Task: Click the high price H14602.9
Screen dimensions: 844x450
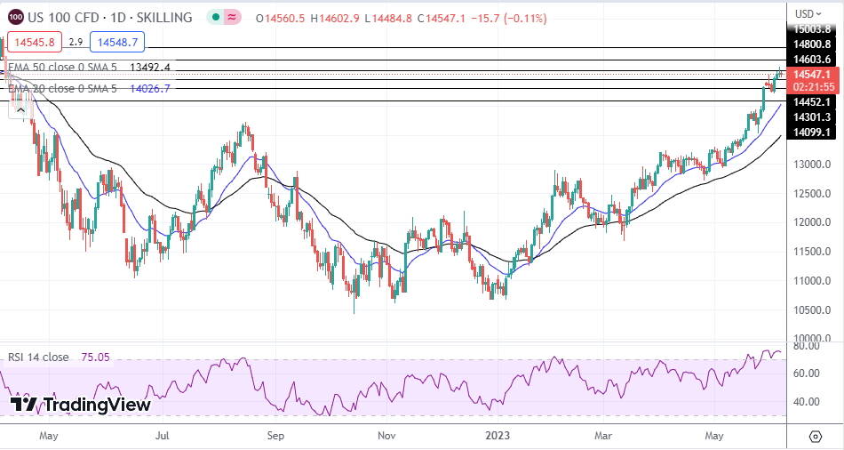Action: tap(334, 19)
